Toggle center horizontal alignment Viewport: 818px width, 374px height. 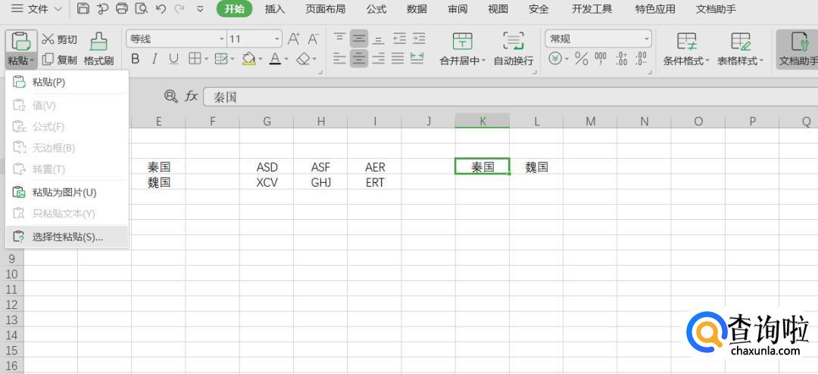pyautogui.click(x=358, y=58)
